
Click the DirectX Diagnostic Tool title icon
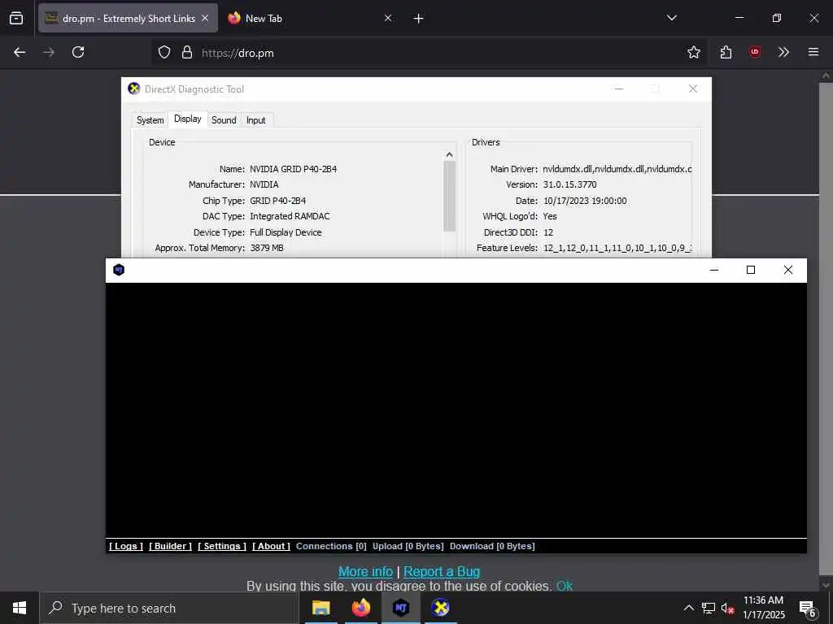coord(134,89)
